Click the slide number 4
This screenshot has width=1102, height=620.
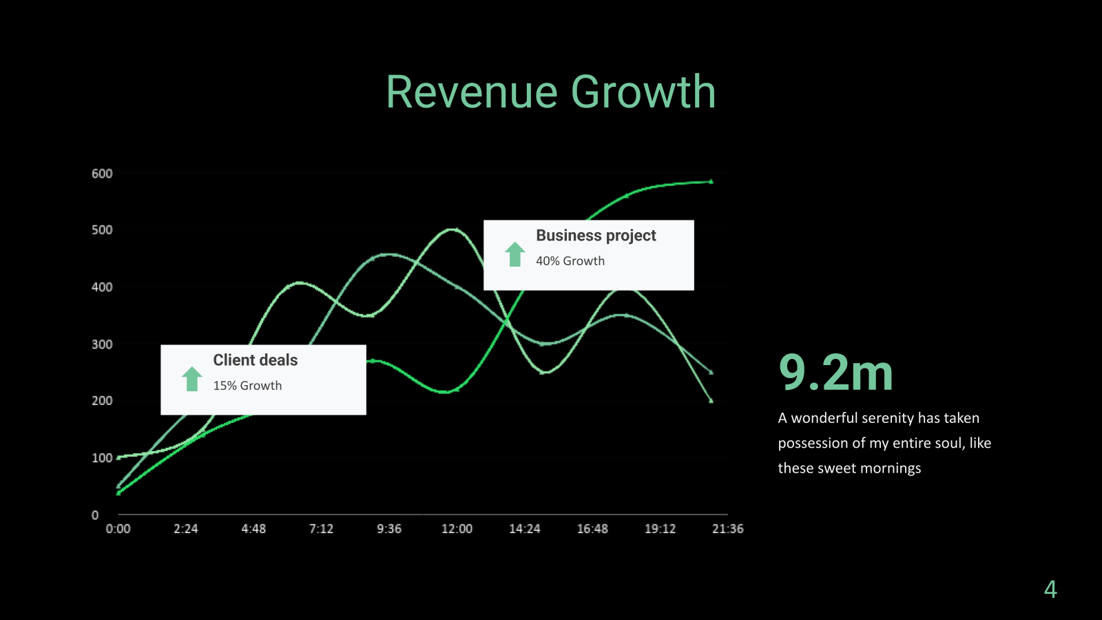pos(1050,590)
